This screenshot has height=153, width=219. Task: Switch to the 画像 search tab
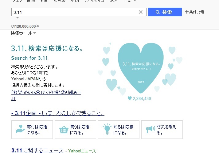(x=31, y=1)
